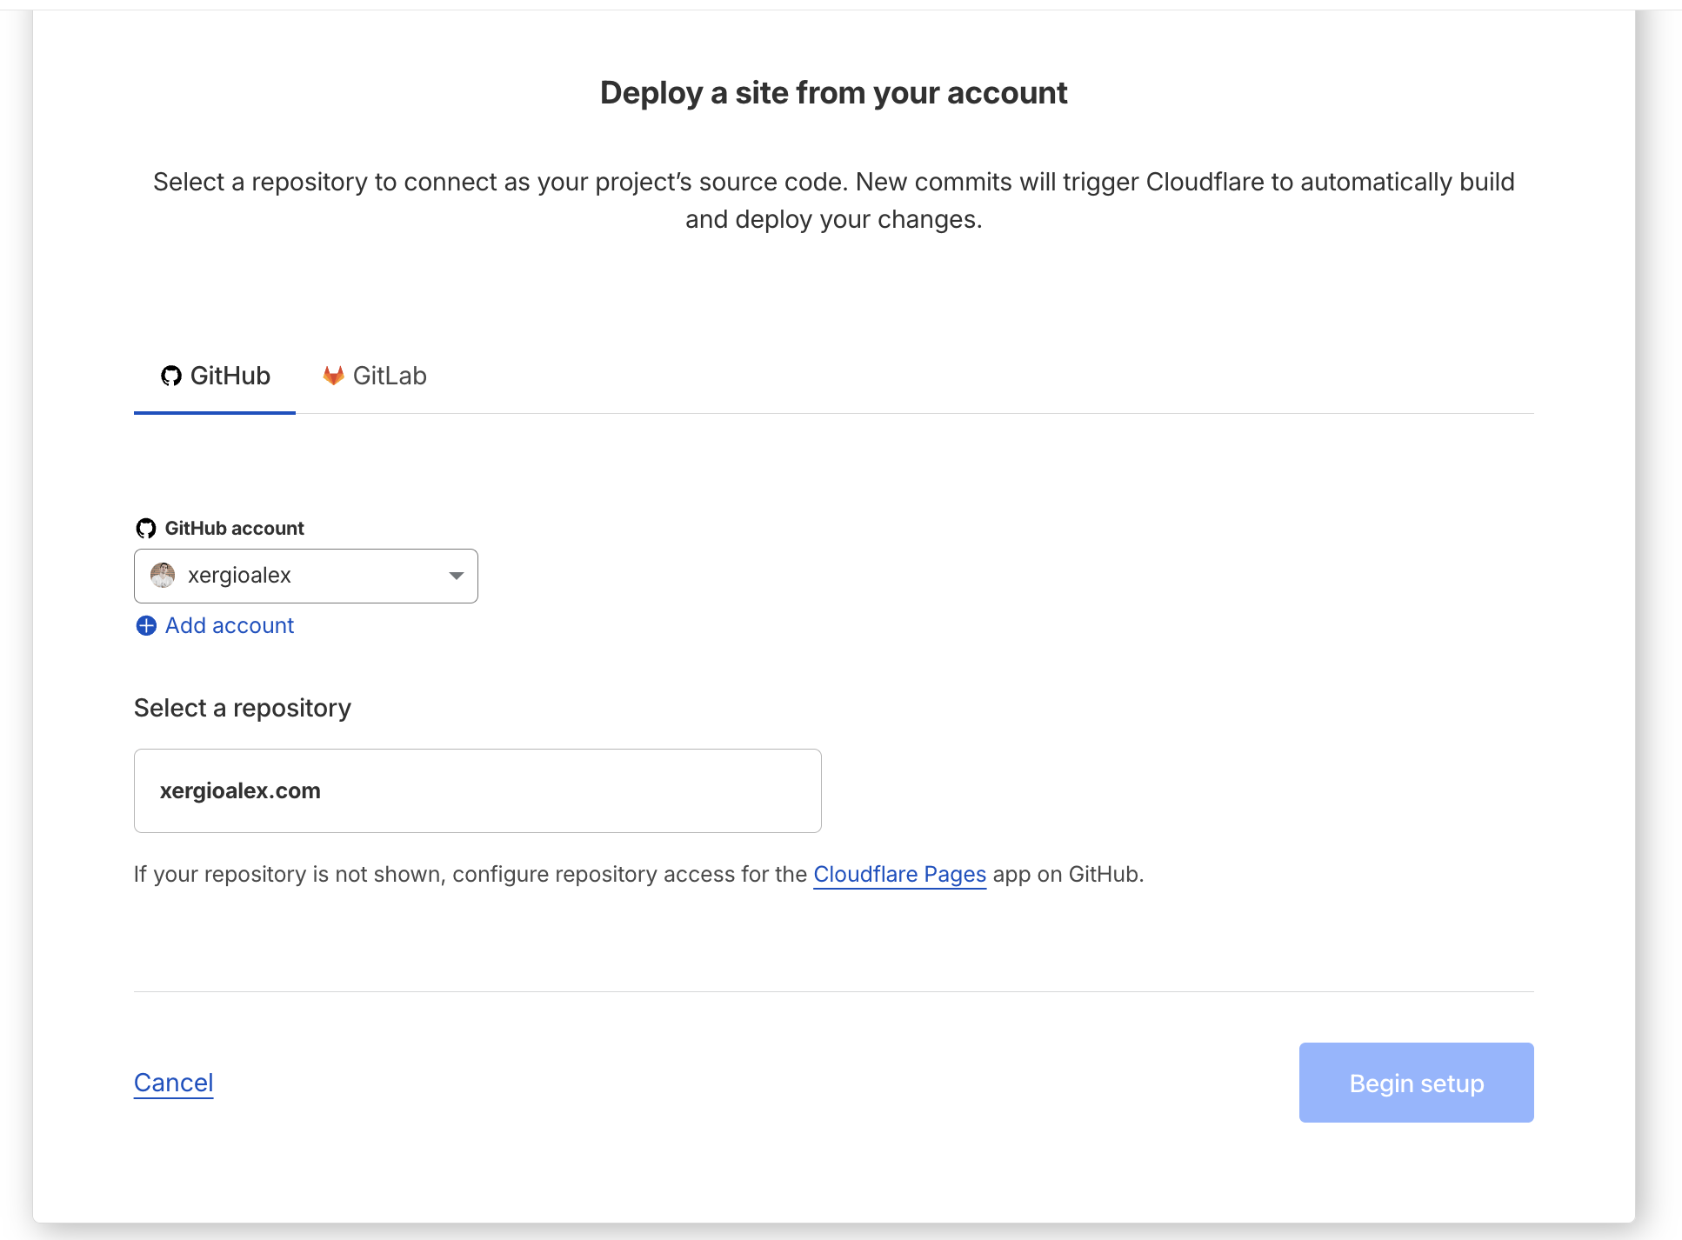Choose the GitHub account option in the selector
Image resolution: width=1682 pixels, height=1240 pixels.
pos(304,575)
